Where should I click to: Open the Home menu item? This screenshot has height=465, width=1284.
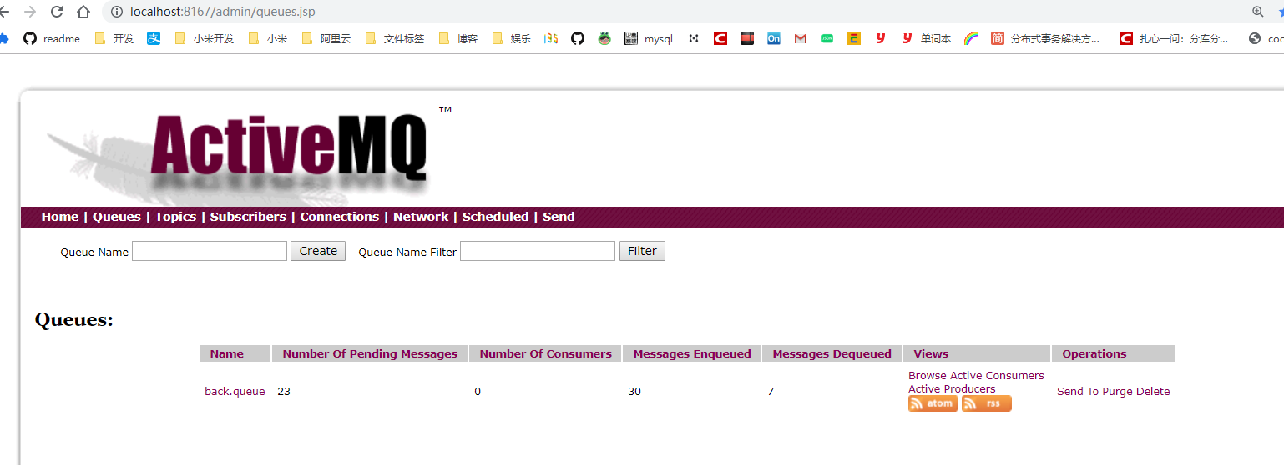pos(60,217)
